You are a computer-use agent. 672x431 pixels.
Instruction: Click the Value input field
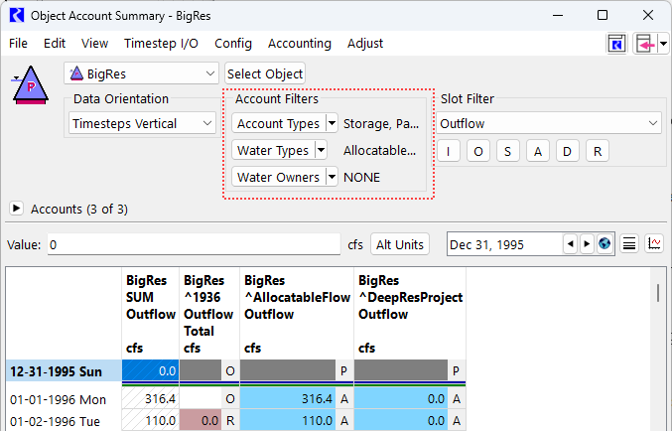coord(194,244)
